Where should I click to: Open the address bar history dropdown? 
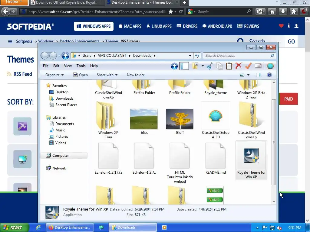190,56
